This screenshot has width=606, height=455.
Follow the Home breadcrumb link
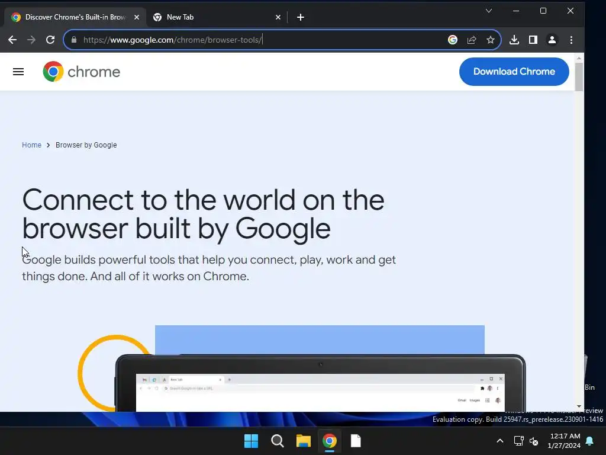coord(31,145)
